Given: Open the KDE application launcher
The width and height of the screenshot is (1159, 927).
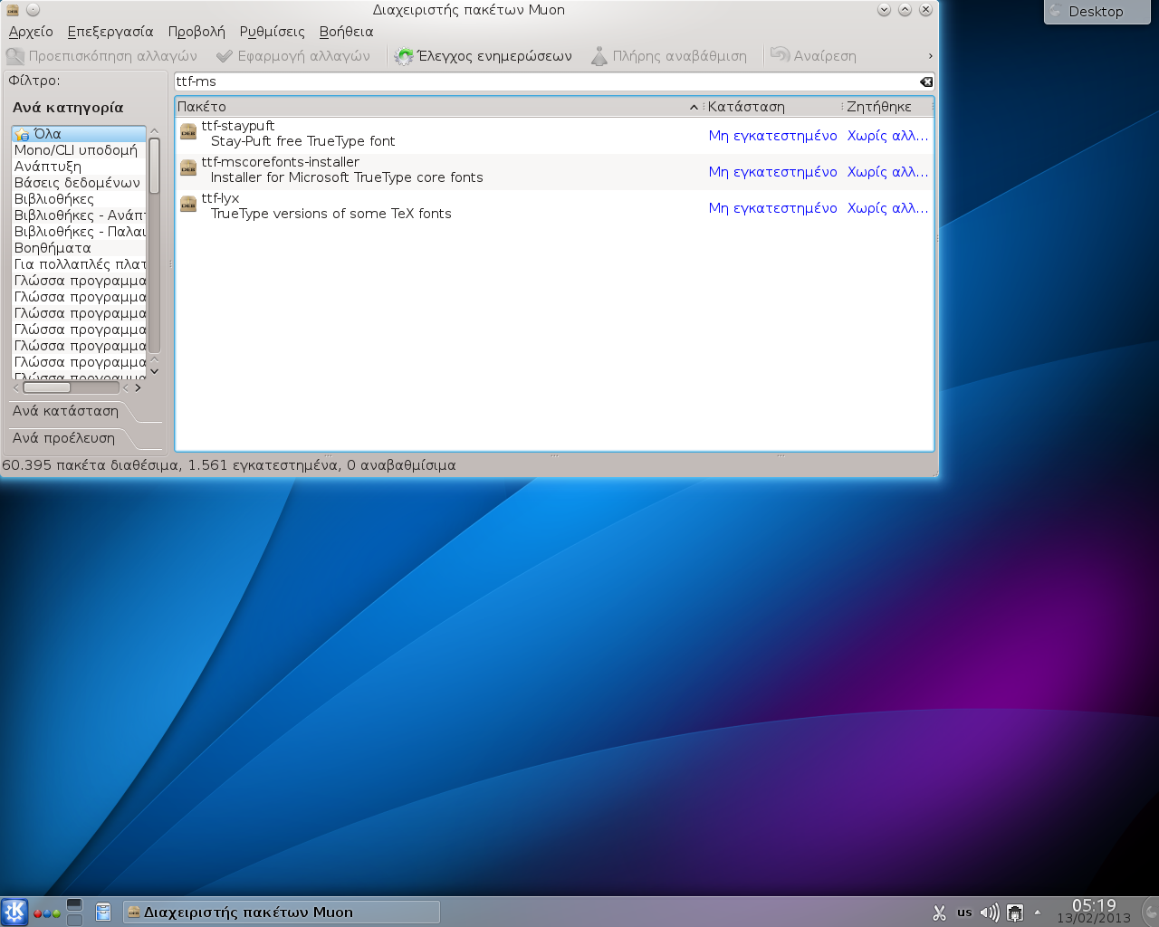Looking at the screenshot, I should point(14,912).
